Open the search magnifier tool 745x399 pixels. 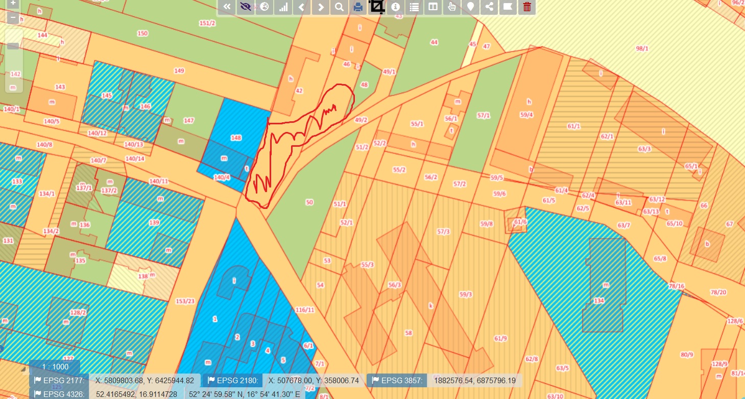tap(339, 7)
